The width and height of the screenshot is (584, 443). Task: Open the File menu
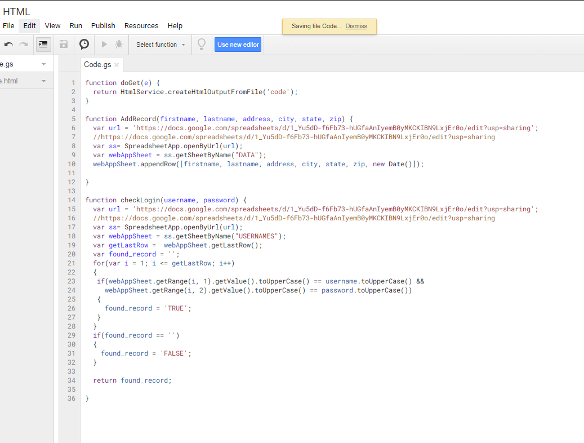(x=8, y=26)
